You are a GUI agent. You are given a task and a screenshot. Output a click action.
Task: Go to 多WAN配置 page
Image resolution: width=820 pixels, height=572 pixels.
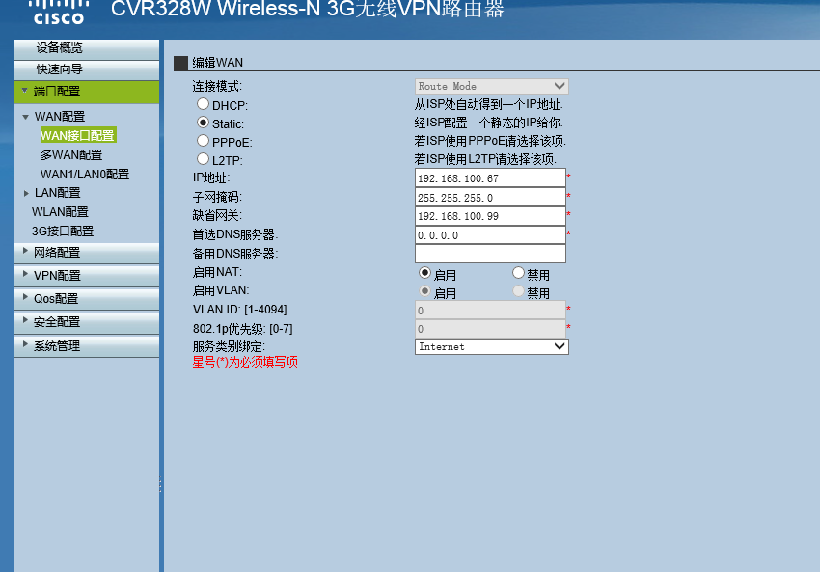71,154
